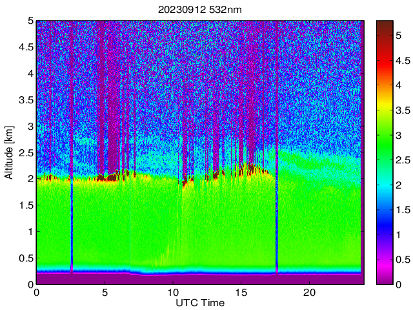Screen dimensions: 413x310
Task: Click the y-axis tick label '4.5'
Action: coord(26,47)
